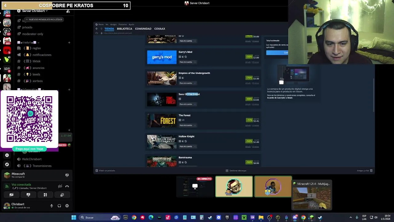Open Discord activities launcher button
Viewport: 394px width, 222px height.
click(x=45, y=195)
